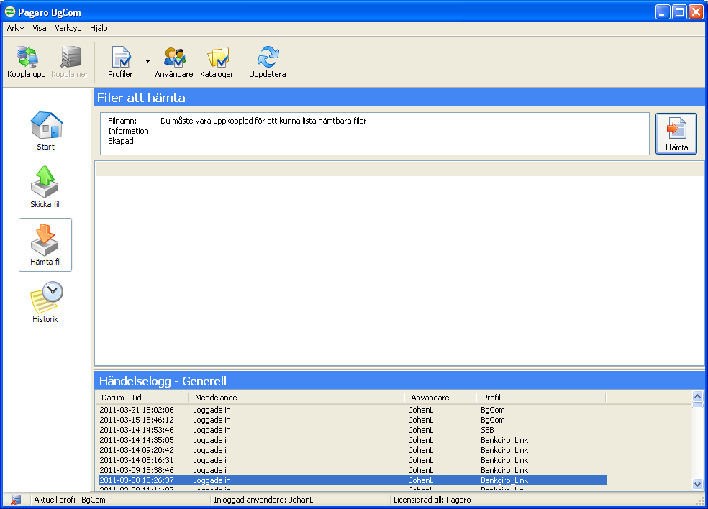The image size is (708, 509).
Task: Sort log by Profil column header
Action: (x=541, y=398)
